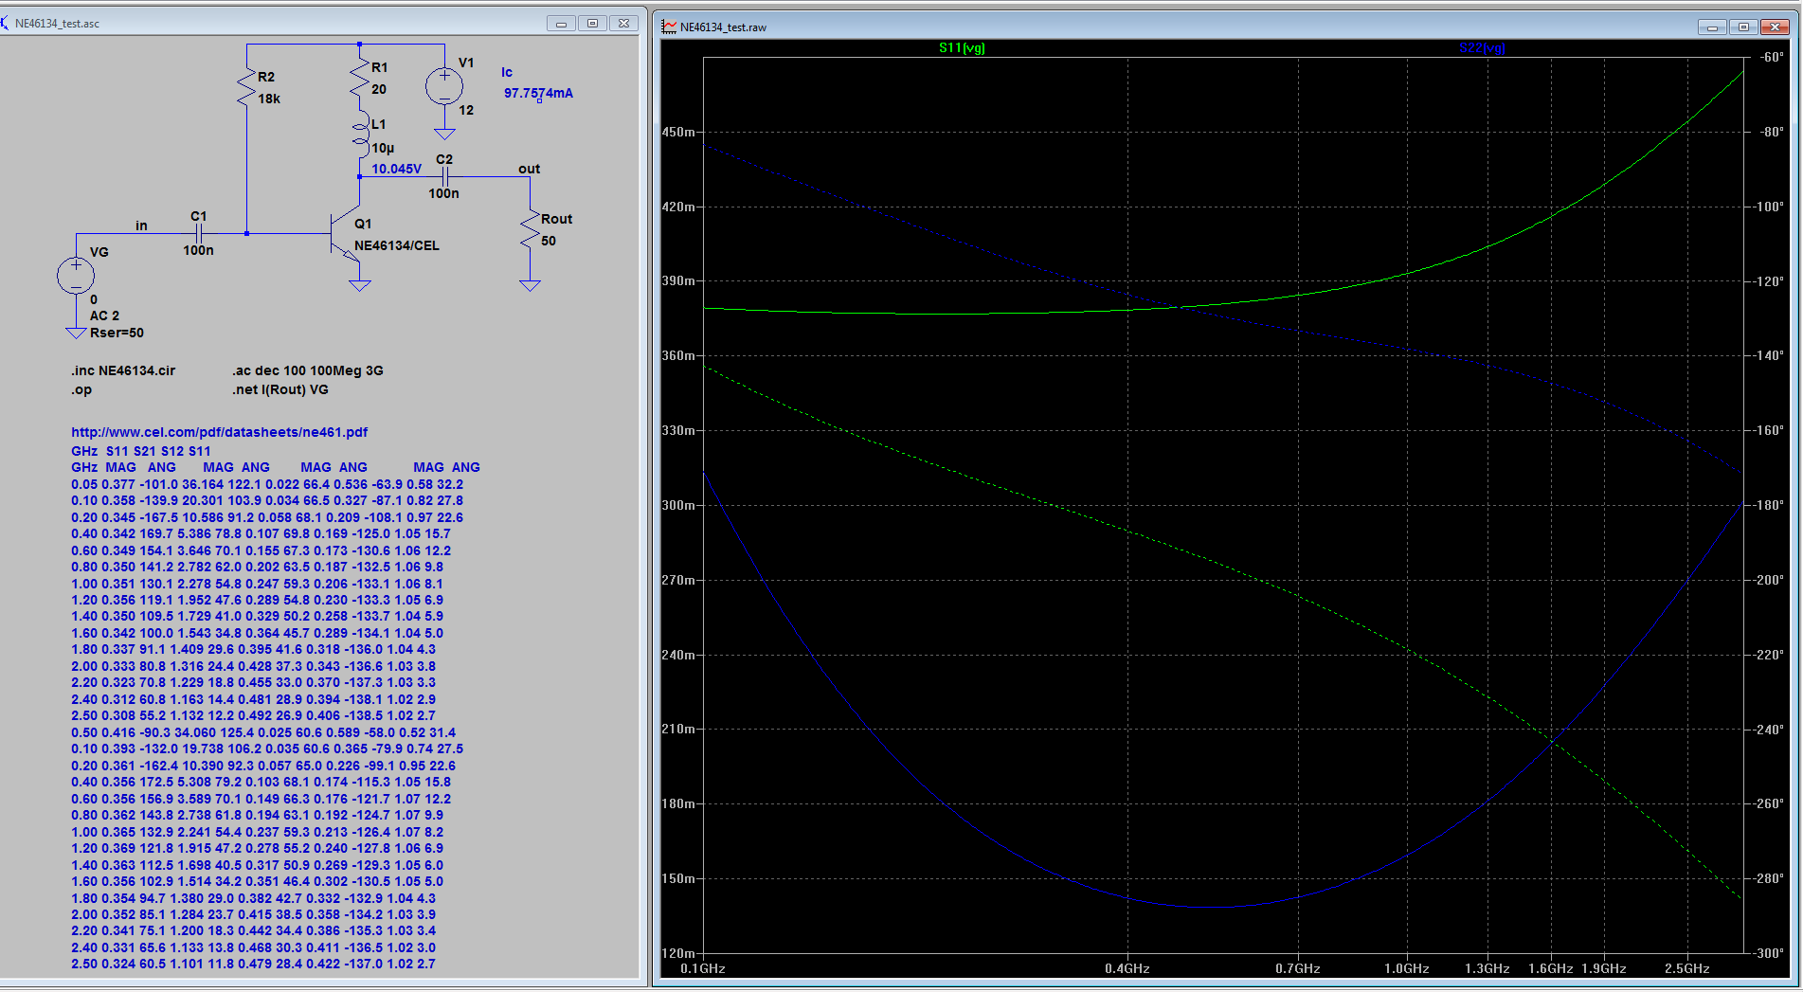This screenshot has height=992, width=1803.
Task: Click the 120m label on left vertical axis
Action: (x=678, y=953)
